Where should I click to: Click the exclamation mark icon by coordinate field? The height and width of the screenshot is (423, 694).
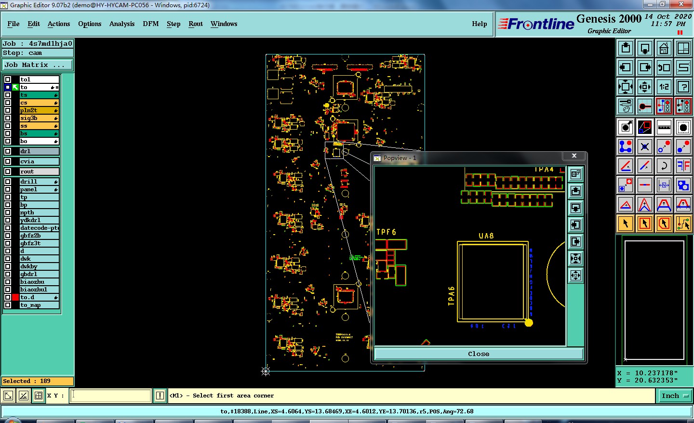click(x=160, y=396)
